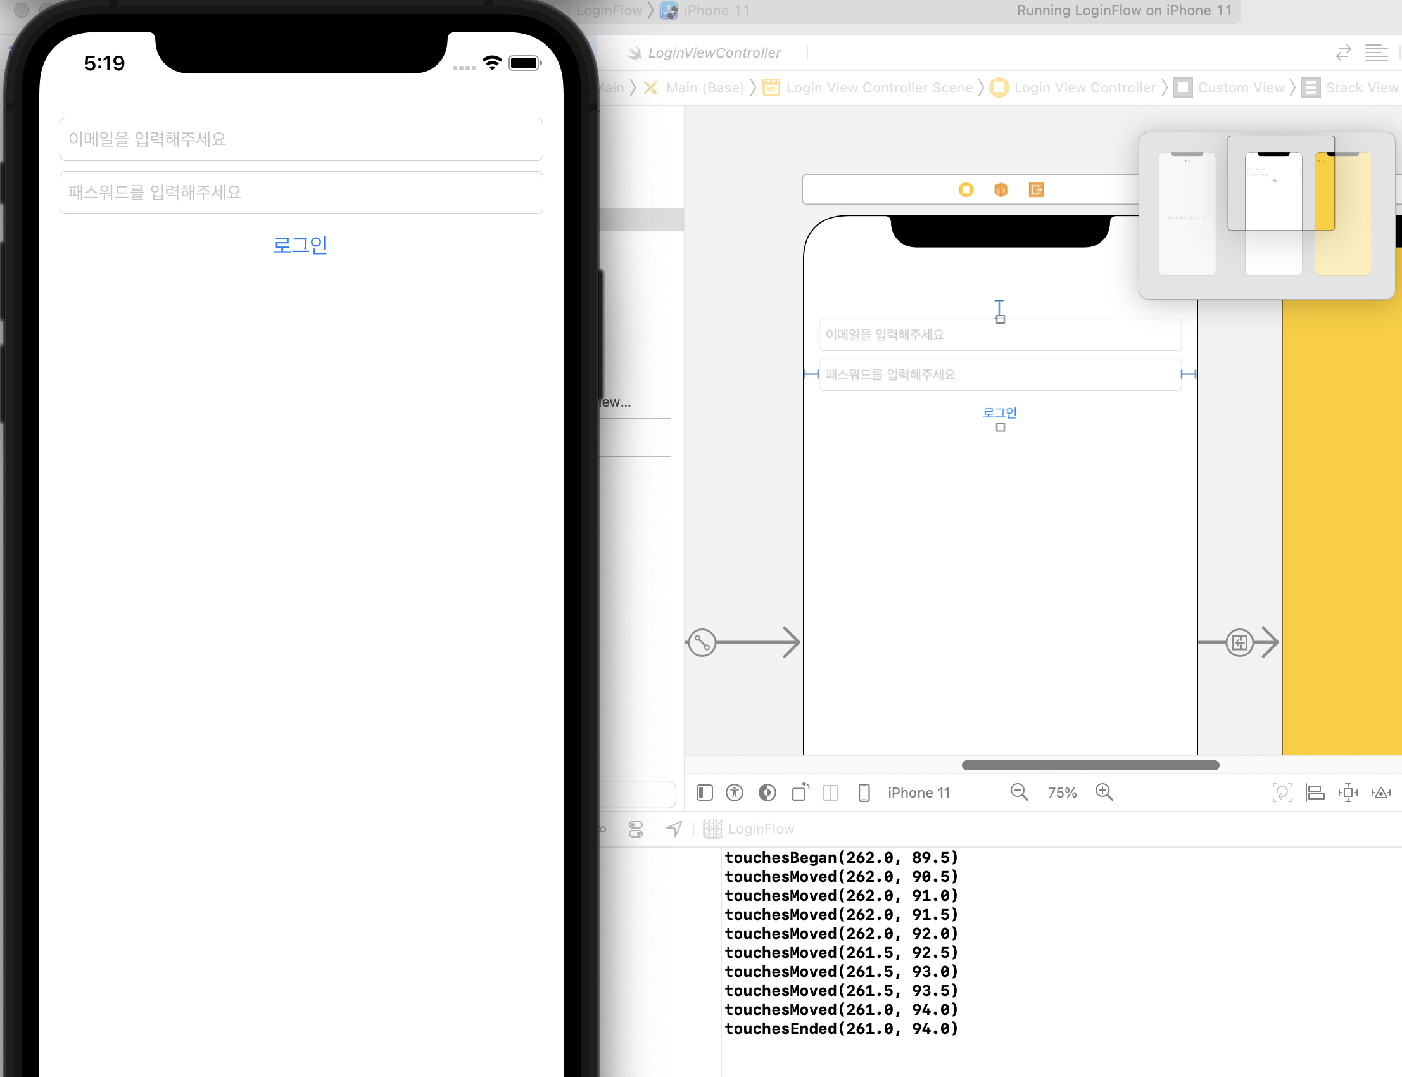This screenshot has height=1077, width=1402.
Task: Tap the 로그인 button in simulator
Action: coord(301,245)
